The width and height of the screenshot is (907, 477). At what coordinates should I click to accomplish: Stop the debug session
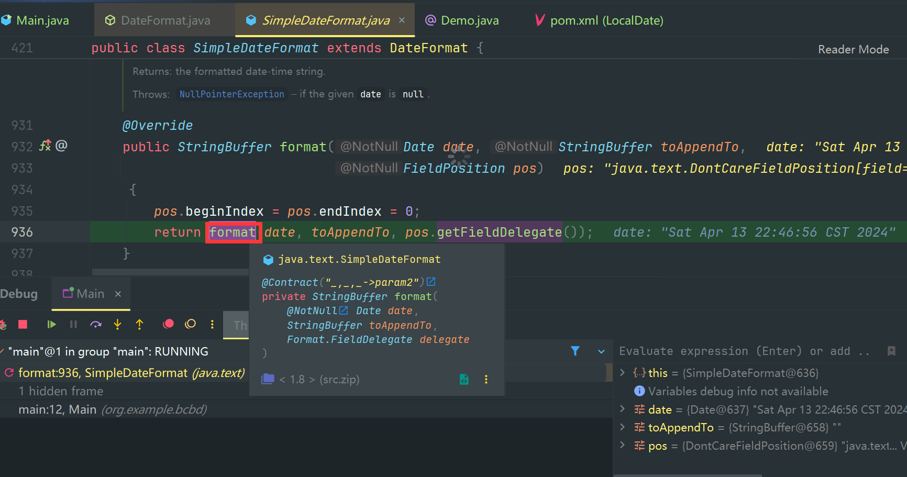pyautogui.click(x=23, y=325)
